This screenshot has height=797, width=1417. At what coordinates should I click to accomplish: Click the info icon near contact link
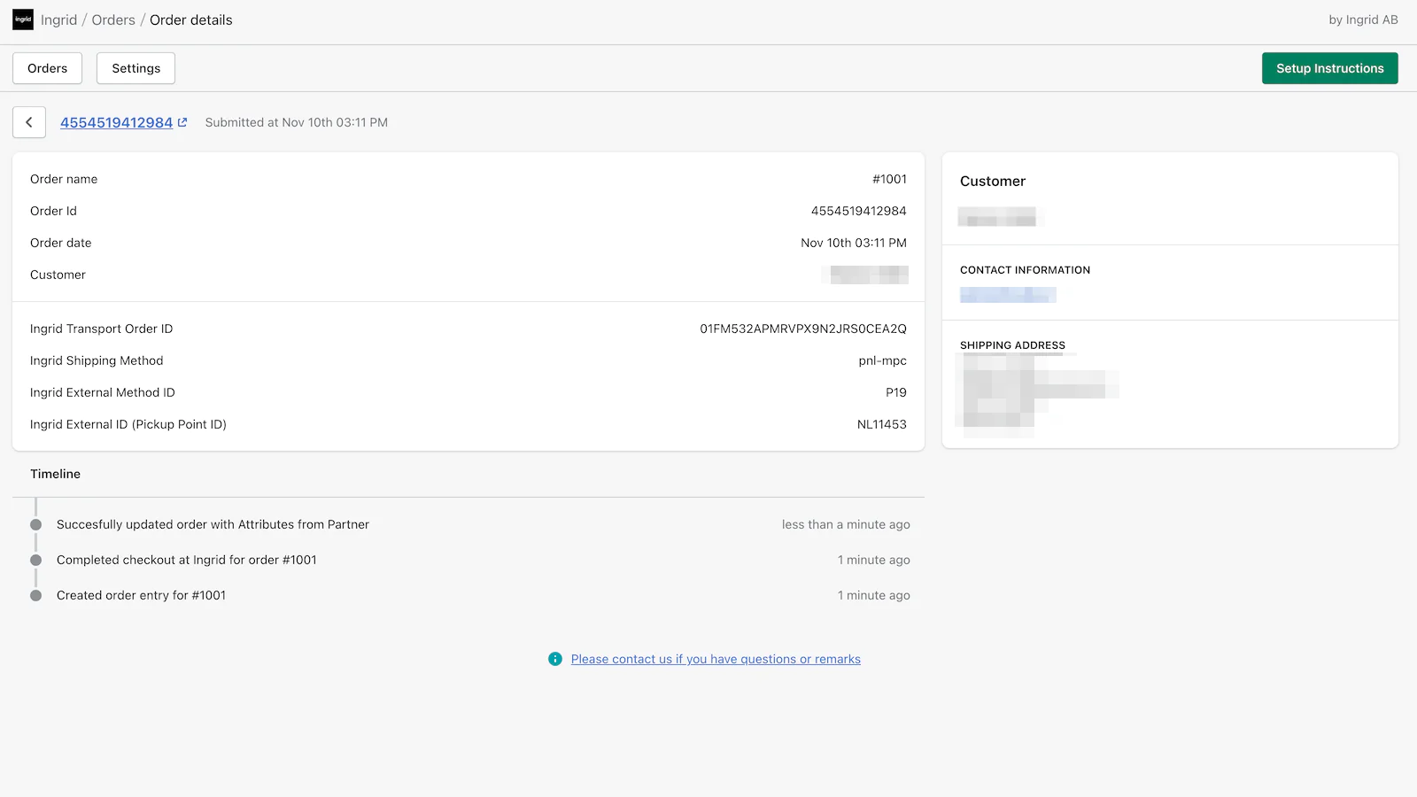click(x=555, y=659)
